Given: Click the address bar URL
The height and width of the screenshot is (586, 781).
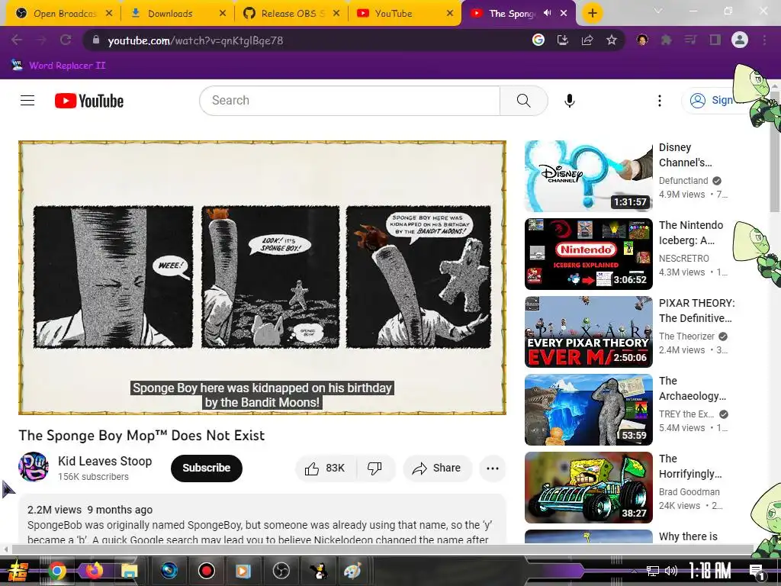Looking at the screenshot, I should click(195, 40).
